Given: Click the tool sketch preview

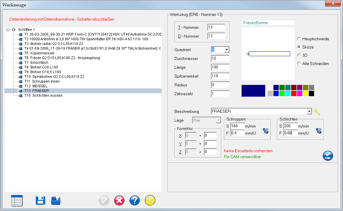Looking at the screenshot, I should 268,54.
